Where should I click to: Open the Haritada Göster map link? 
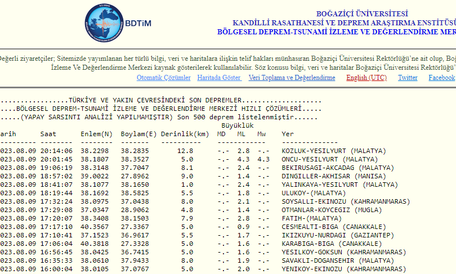[219, 78]
